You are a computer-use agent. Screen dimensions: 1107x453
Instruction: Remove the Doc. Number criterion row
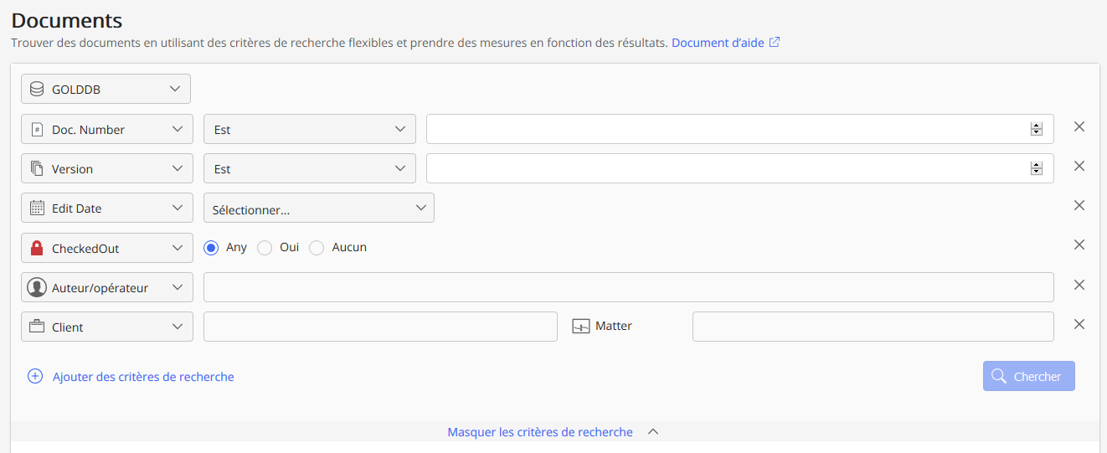1079,126
